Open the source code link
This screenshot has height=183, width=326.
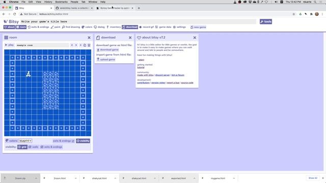[187, 83]
